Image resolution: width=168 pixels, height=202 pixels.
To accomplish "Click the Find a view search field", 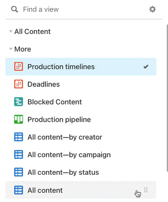I will point(83,10).
